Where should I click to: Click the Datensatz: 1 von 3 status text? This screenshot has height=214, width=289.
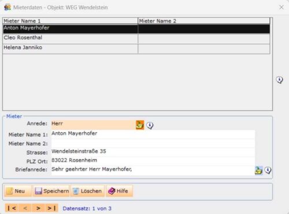(87, 208)
